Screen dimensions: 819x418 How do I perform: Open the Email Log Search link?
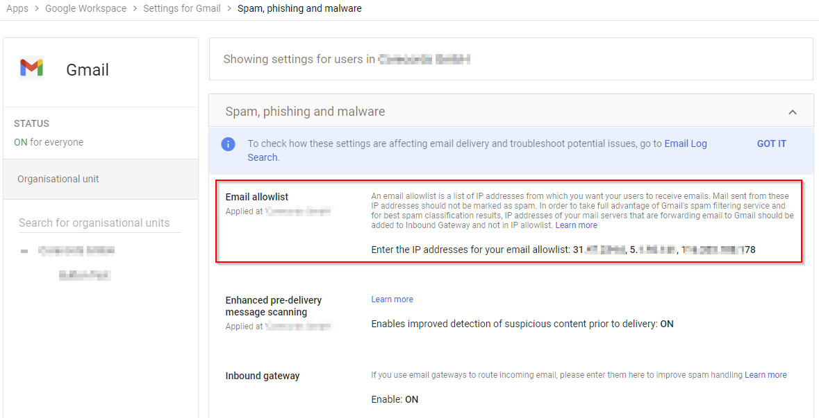click(685, 143)
